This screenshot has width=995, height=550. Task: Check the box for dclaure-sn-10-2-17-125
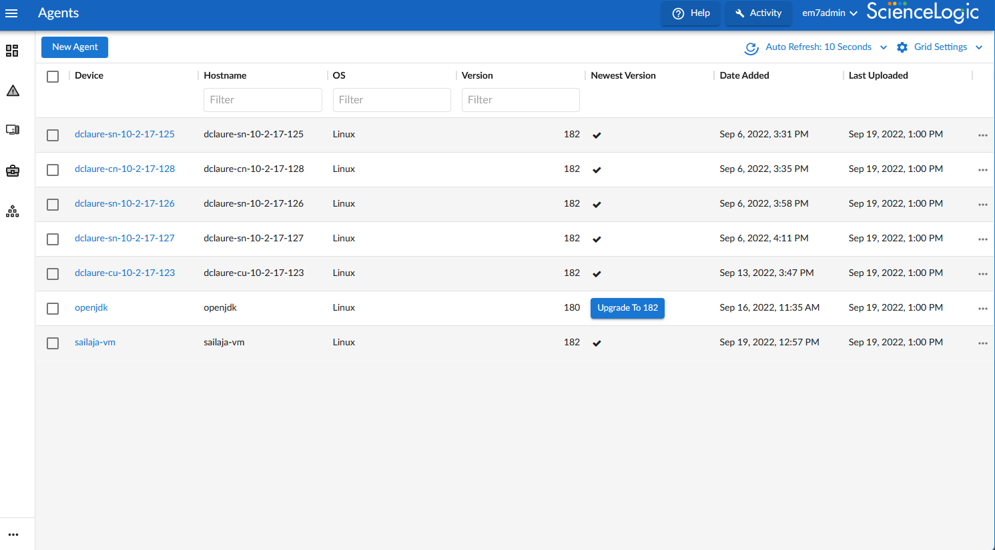coord(53,135)
